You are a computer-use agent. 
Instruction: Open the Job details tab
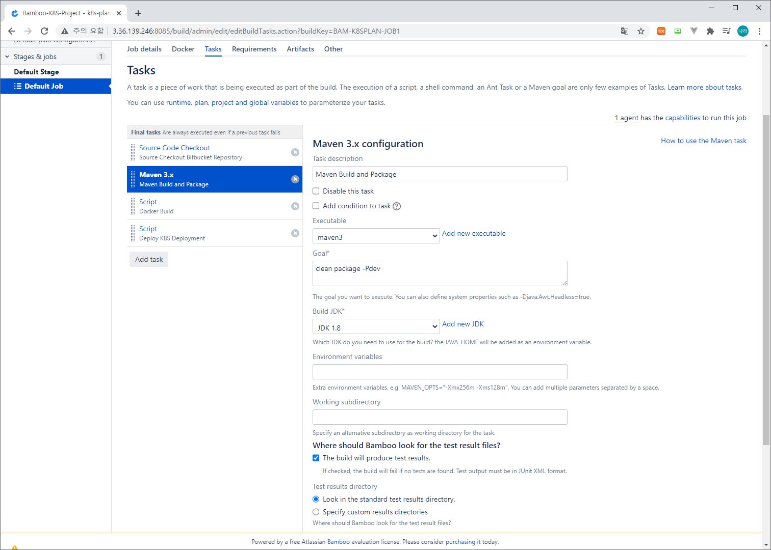(144, 49)
